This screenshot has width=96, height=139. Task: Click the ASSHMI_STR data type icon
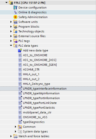[20, 69]
